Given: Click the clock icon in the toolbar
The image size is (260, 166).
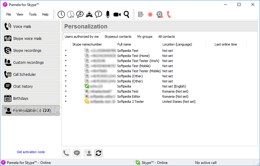Looking at the screenshot, I should [x=61, y=14].
